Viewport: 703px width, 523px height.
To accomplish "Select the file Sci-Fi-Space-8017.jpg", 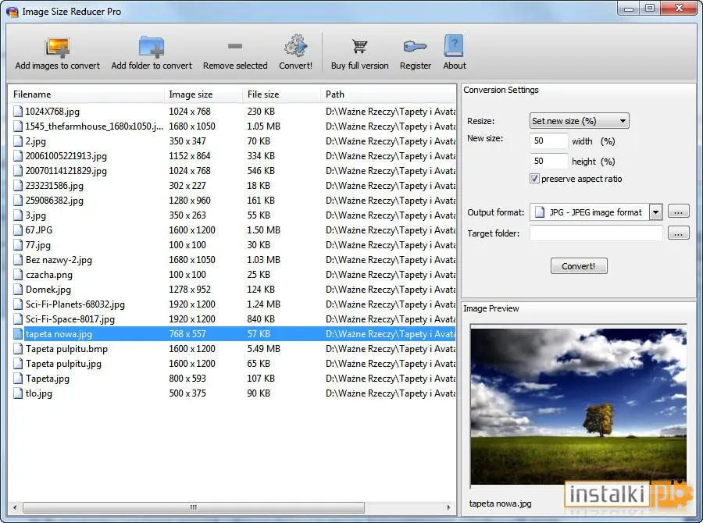I will click(x=70, y=318).
